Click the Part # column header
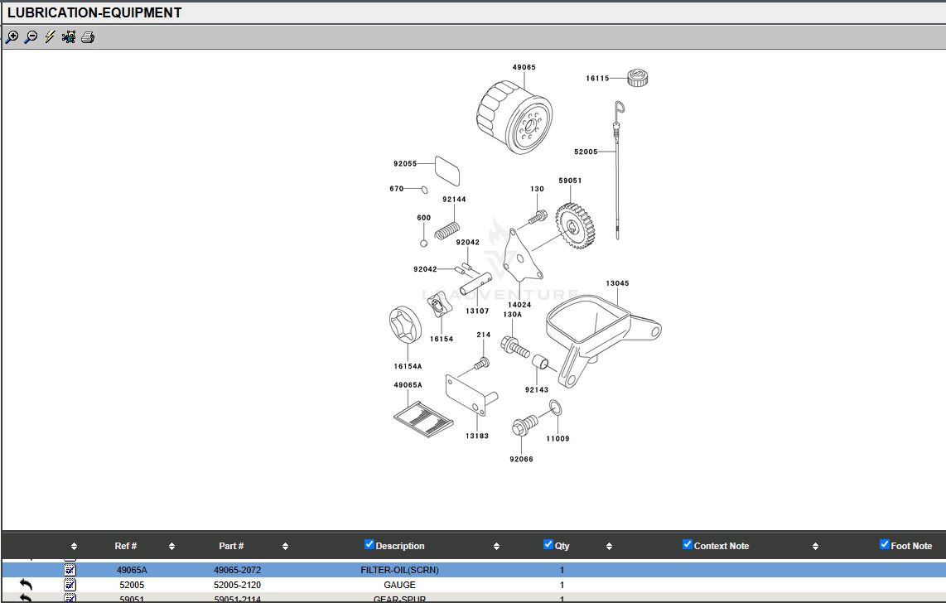Image resolution: width=946 pixels, height=603 pixels. (x=231, y=546)
